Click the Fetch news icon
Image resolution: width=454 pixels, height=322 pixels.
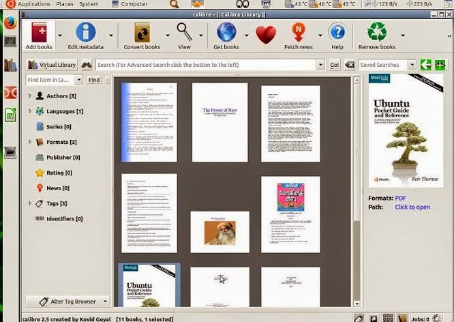click(299, 32)
